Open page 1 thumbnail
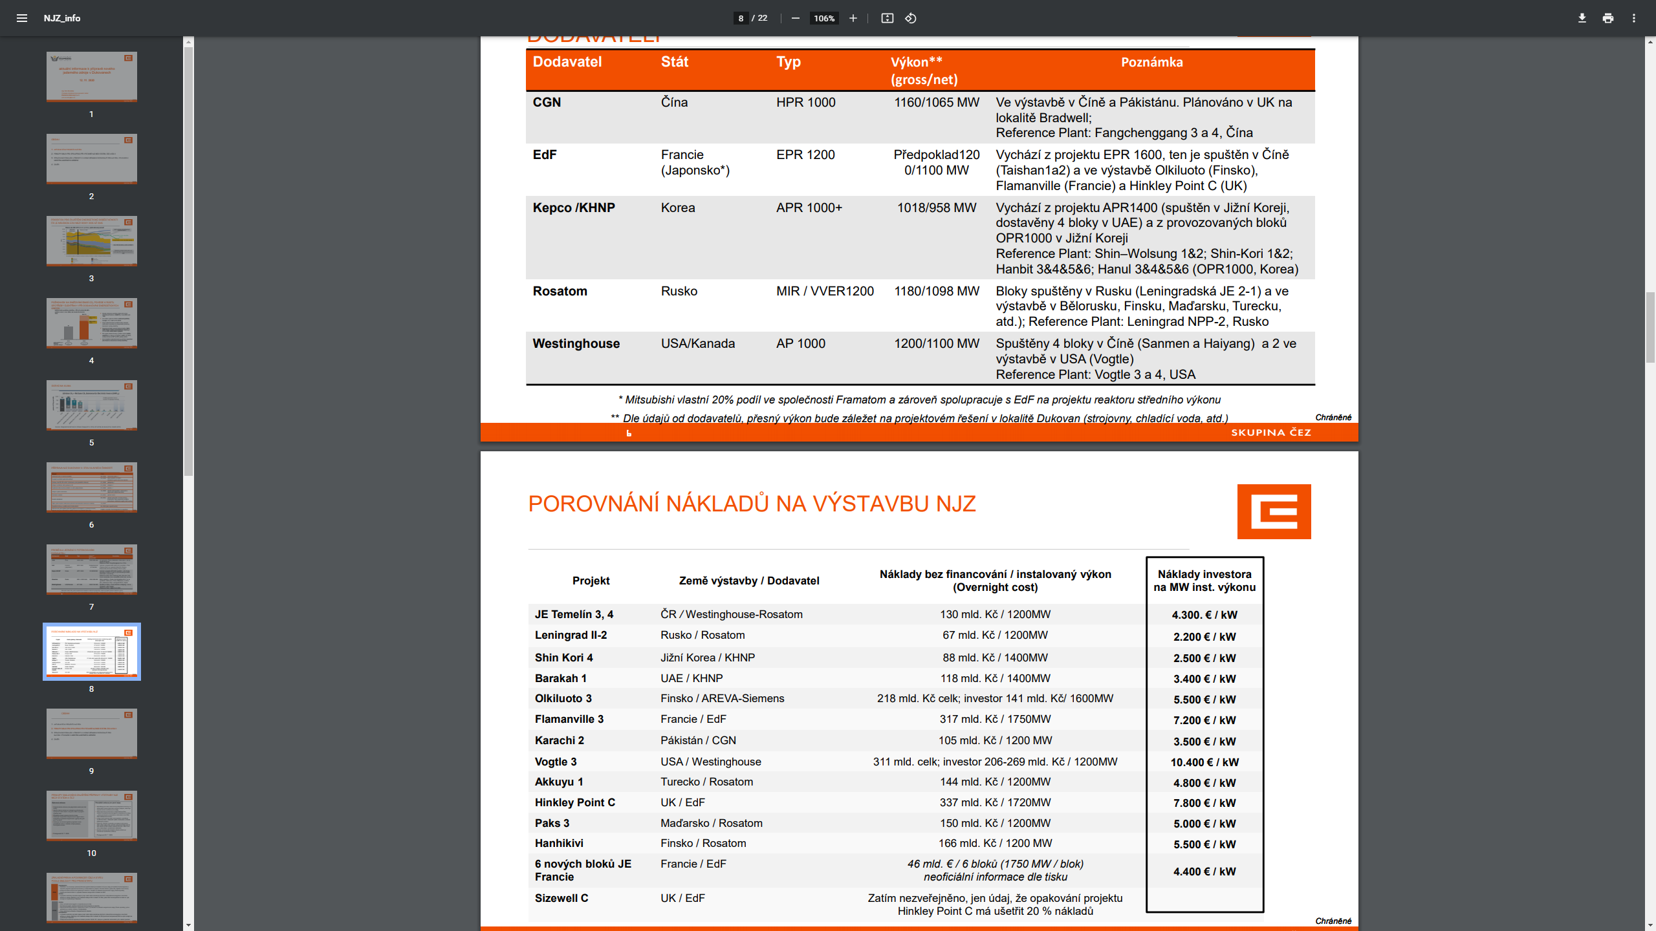1656x931 pixels. point(92,77)
